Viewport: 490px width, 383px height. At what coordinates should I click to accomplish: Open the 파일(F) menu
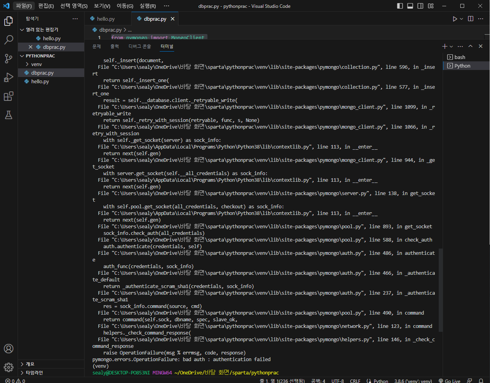24,6
